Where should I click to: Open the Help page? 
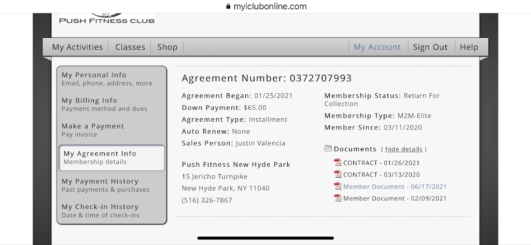coord(469,47)
